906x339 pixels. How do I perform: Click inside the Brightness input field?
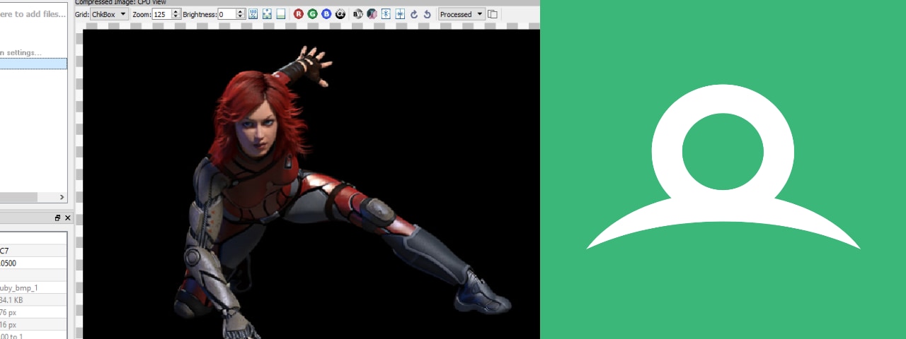(226, 14)
